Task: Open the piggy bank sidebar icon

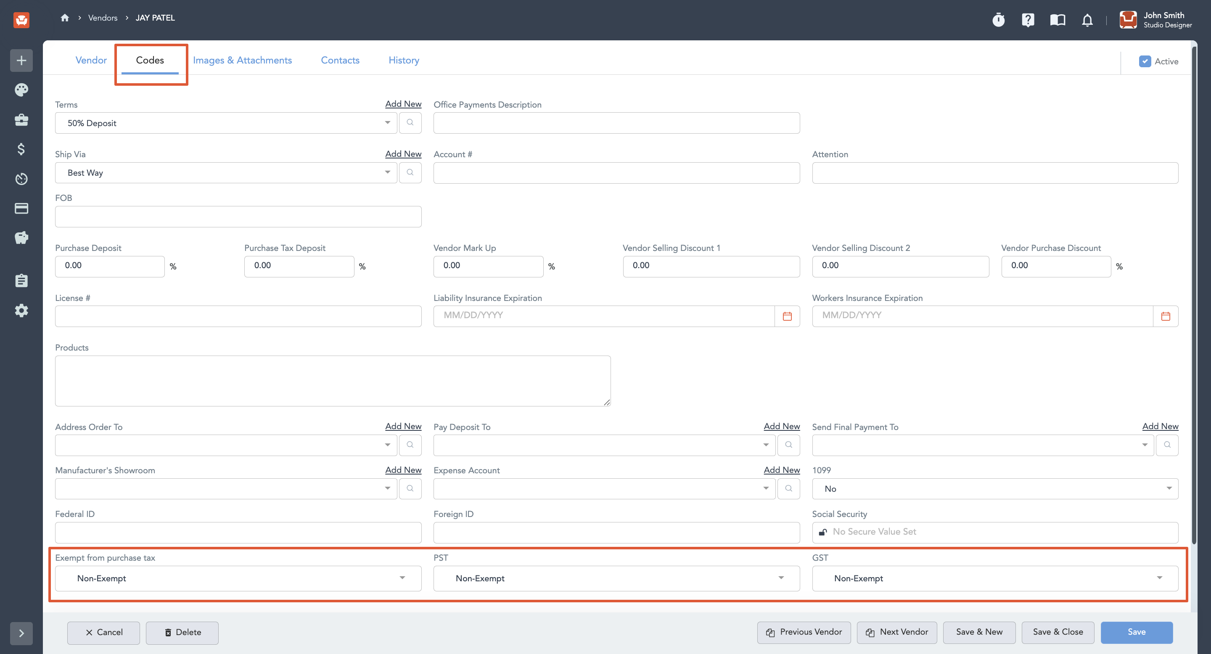Action: 21,238
